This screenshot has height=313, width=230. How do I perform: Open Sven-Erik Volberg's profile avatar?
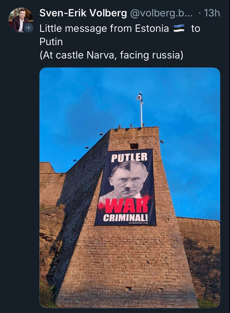coord(21,20)
